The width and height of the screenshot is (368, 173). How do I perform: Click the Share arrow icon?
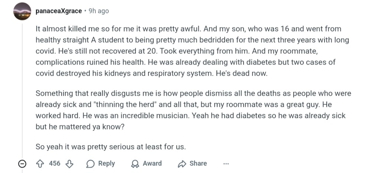(182, 164)
